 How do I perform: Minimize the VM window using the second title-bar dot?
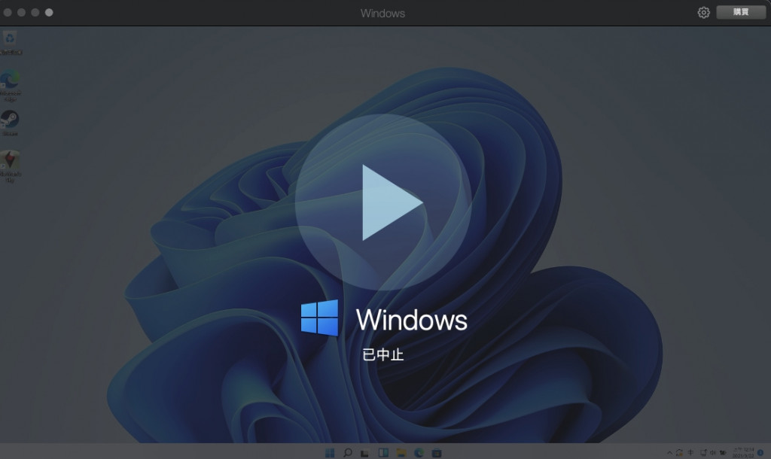pos(22,12)
